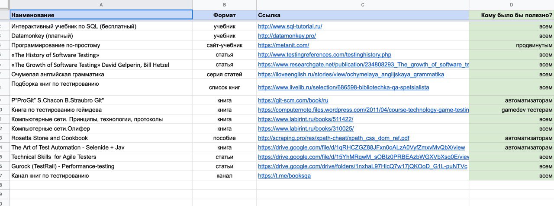Select cell 'Канал книг по тестированию'
The width and height of the screenshot is (554, 206).
click(x=101, y=176)
